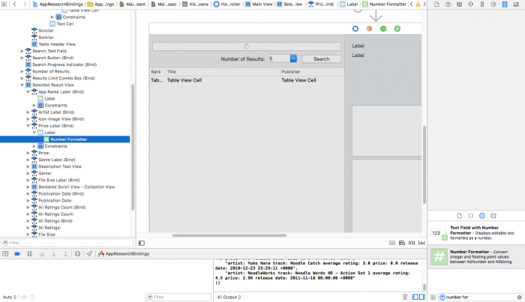
Task: Expand the Artist Label (Bind) node
Action: click(x=28, y=112)
